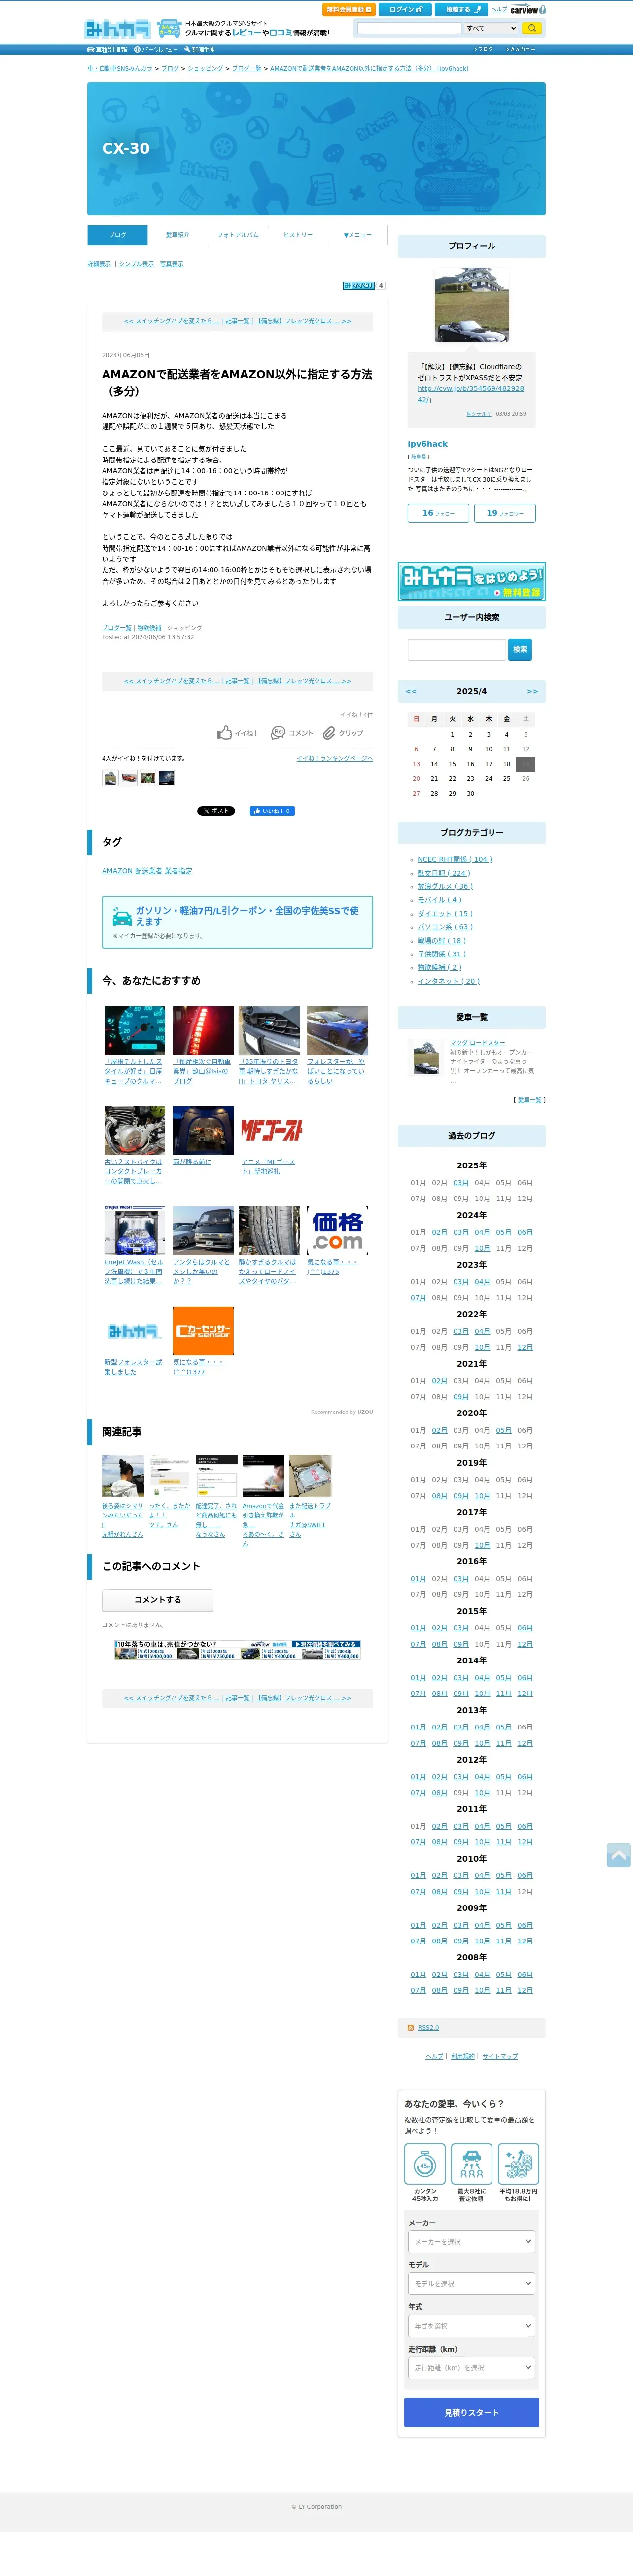
Task: Click the みんカラをはじめよう banner
Action: [471, 581]
